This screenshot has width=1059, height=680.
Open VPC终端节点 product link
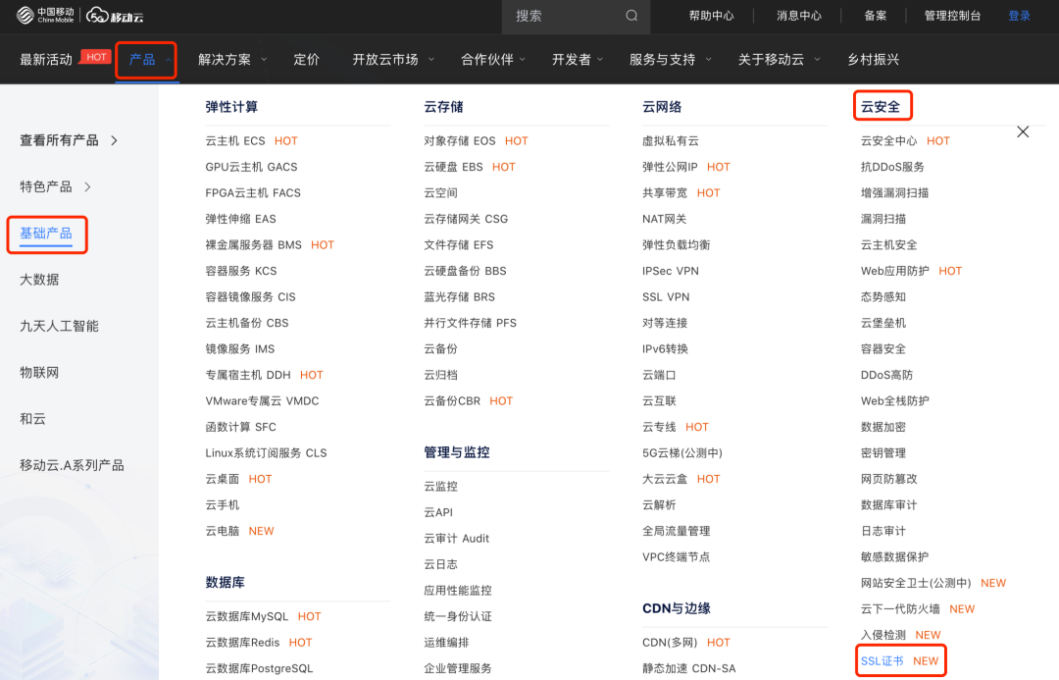(x=676, y=557)
